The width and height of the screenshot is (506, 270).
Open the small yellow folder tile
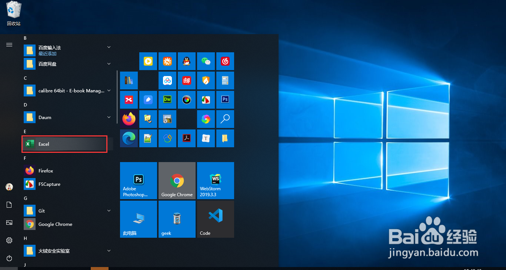(x=225, y=138)
